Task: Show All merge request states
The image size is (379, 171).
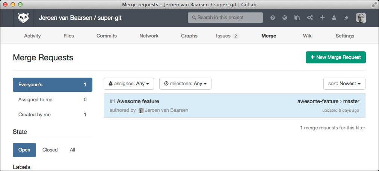Action: tap(72, 150)
